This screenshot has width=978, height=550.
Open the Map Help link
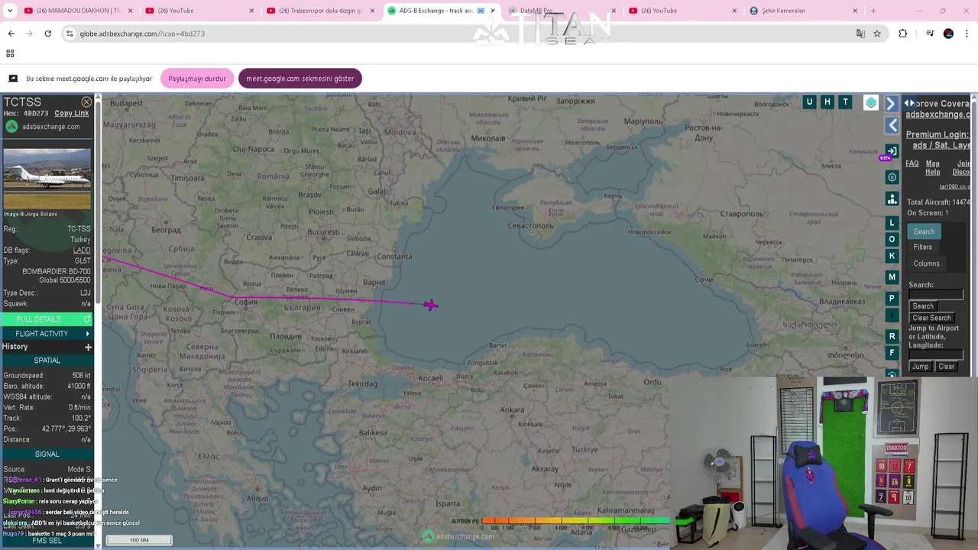933,167
